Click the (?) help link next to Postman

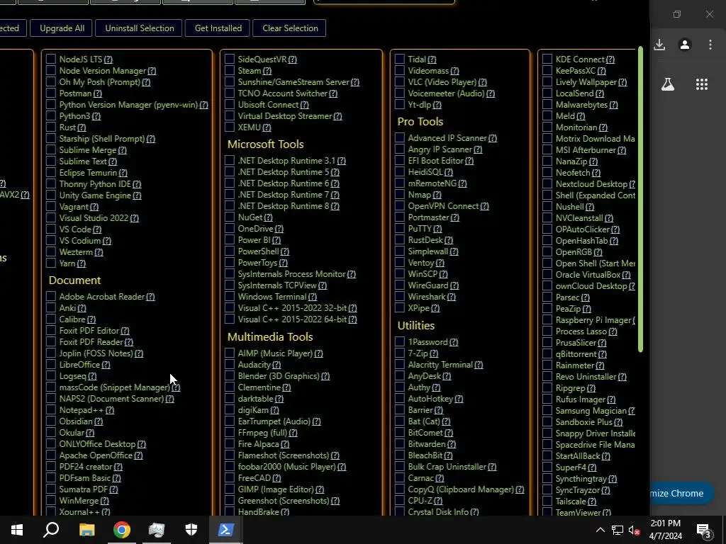pos(98,93)
